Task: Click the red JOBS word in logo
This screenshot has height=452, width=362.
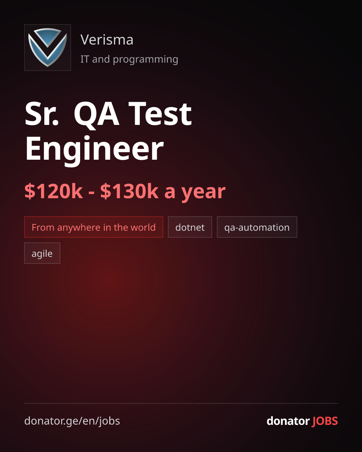Action: [x=325, y=421]
